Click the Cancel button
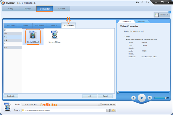The image size is (173, 115). tap(105, 96)
